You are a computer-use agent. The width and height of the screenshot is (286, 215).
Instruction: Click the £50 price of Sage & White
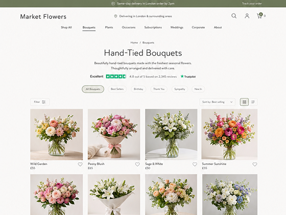(x=148, y=168)
